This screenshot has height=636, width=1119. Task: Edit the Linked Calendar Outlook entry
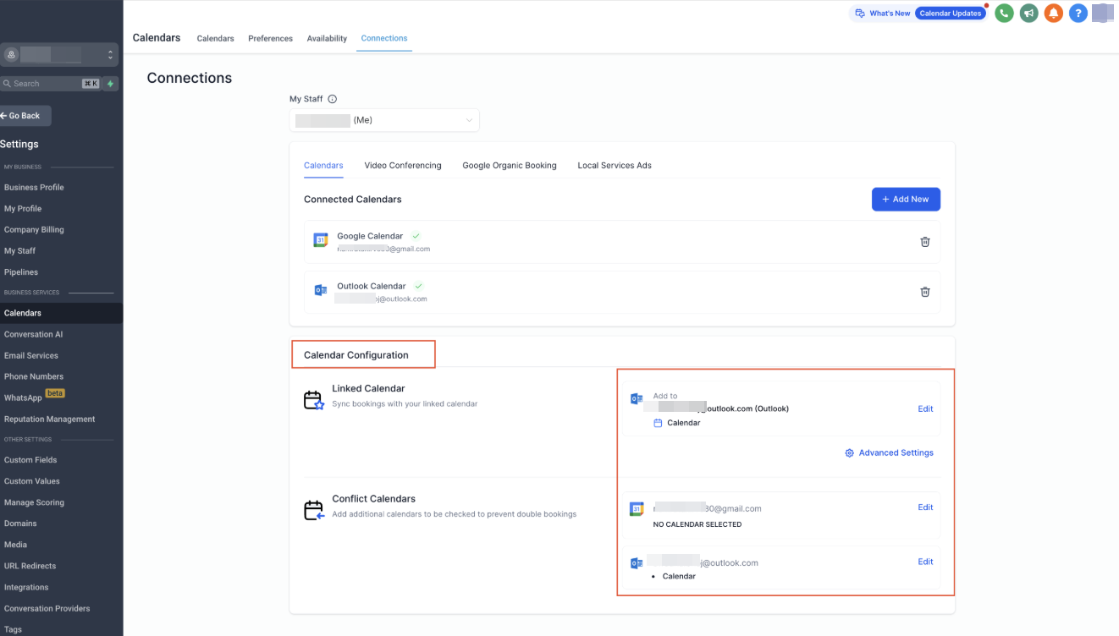point(925,409)
